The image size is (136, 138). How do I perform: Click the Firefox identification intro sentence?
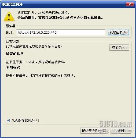pyautogui.click(x=43, y=13)
